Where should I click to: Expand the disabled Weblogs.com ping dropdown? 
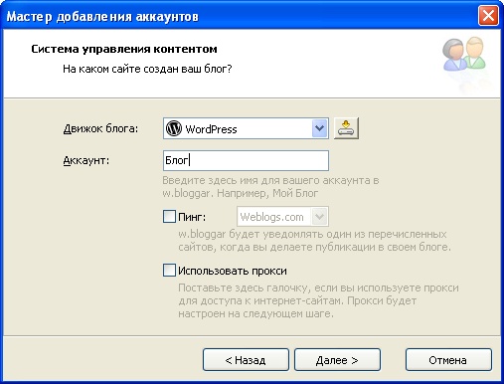pyautogui.click(x=319, y=217)
